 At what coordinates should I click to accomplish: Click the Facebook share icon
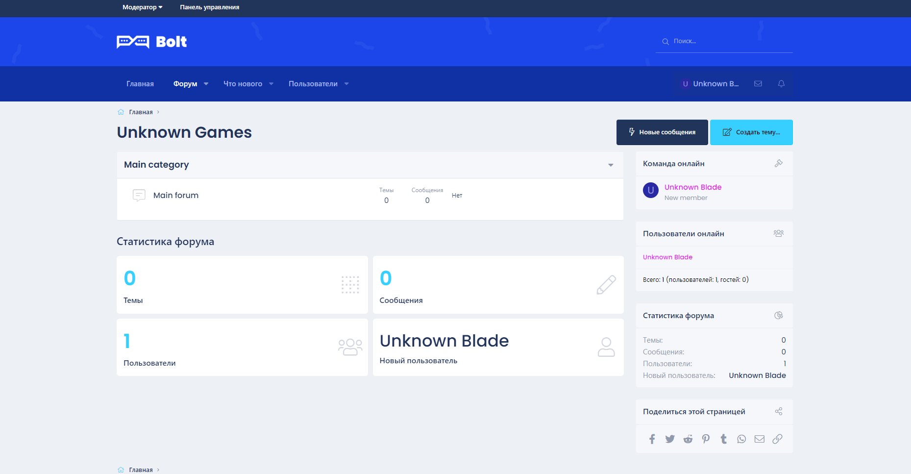652,439
